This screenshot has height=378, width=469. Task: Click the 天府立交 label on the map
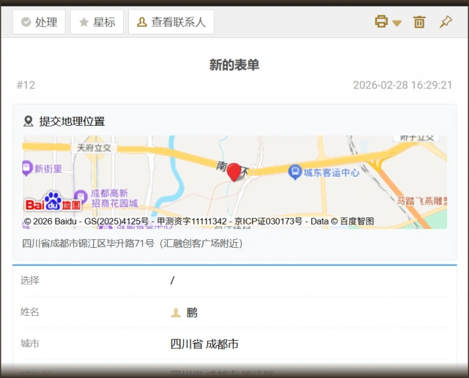coord(94,147)
